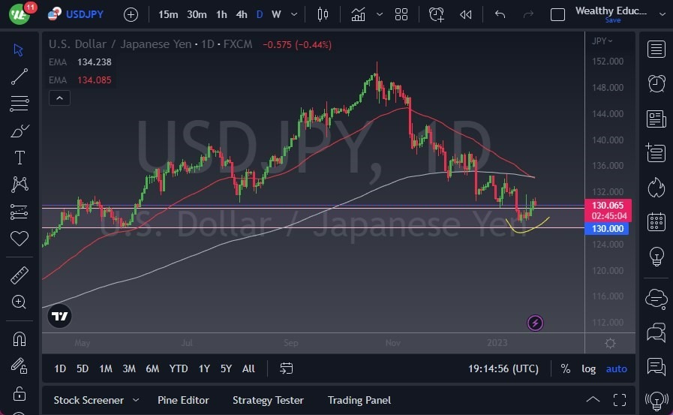Open the compare or add symbol button
The width and height of the screenshot is (673, 415).
[x=131, y=14]
